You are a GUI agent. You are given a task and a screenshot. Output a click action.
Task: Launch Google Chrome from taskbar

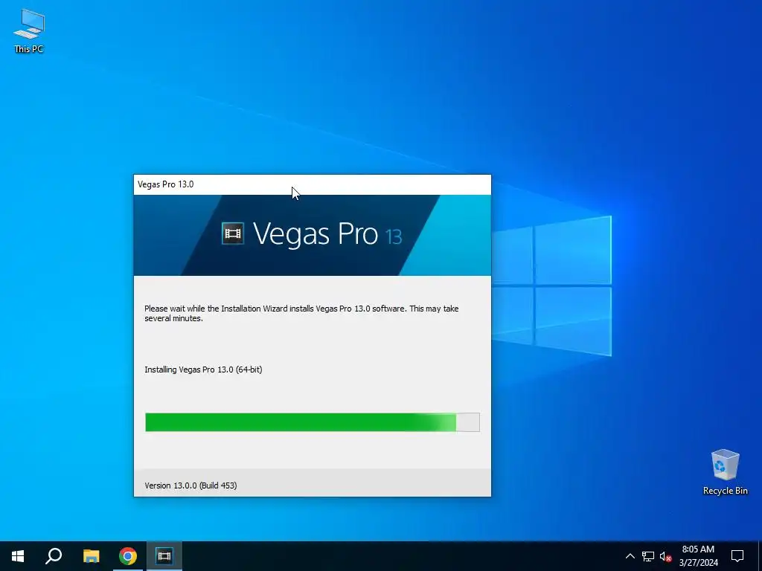pyautogui.click(x=128, y=556)
